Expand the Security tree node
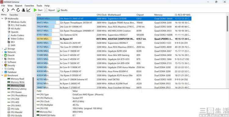229x117 pixels. [2, 65]
